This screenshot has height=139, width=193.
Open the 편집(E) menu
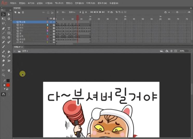coord(22,3)
